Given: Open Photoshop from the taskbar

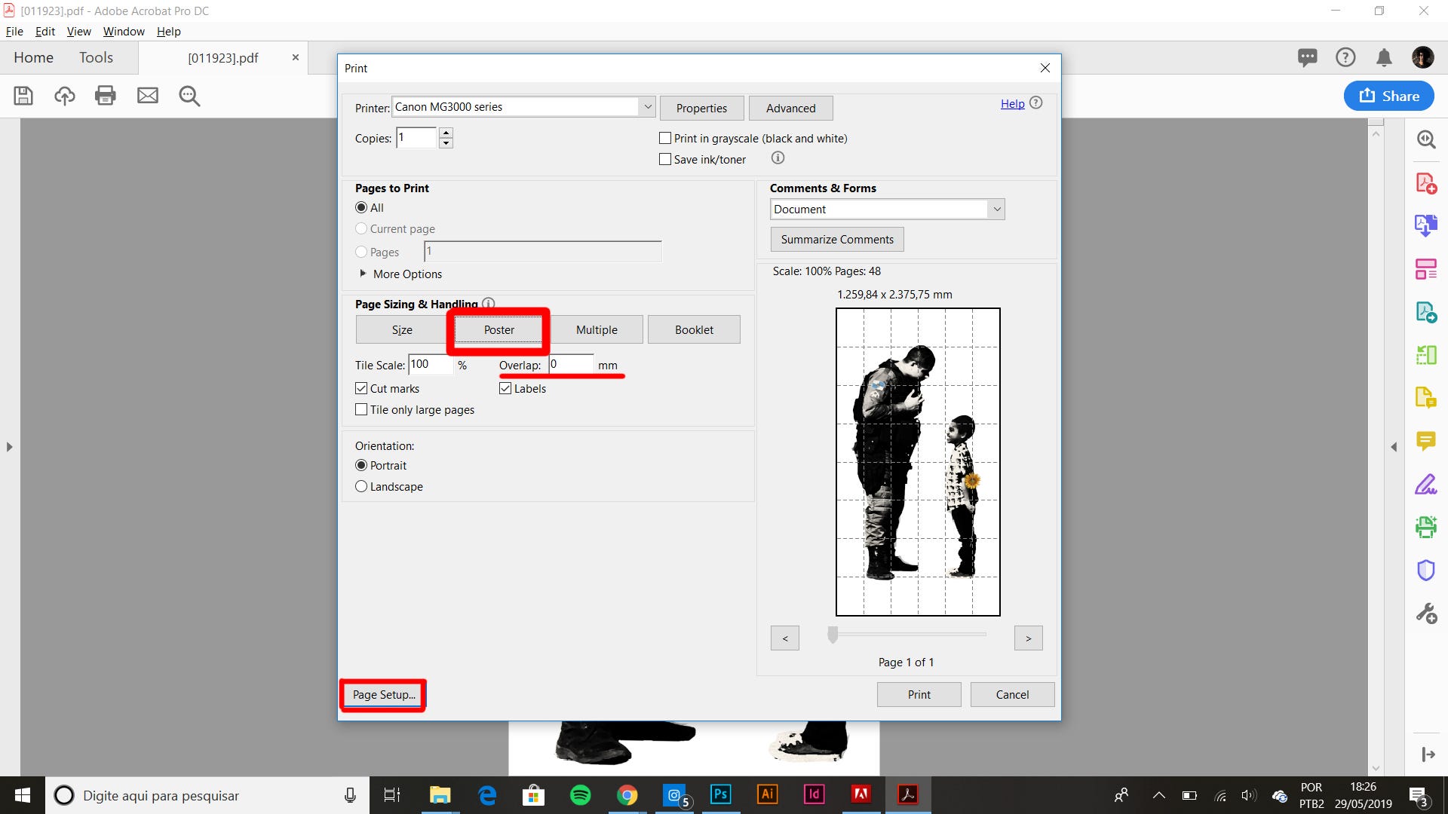Looking at the screenshot, I should (x=720, y=794).
